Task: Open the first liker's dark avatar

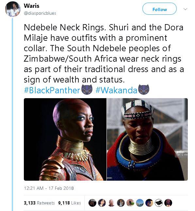Action: pyautogui.click(x=92, y=203)
